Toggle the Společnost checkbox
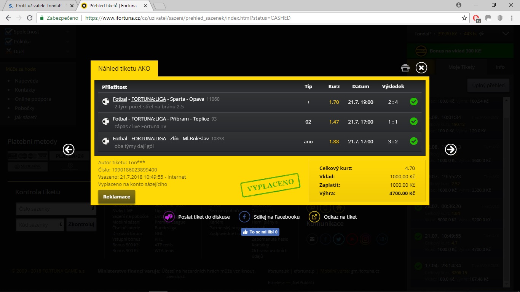The image size is (520, 292). pos(9,32)
